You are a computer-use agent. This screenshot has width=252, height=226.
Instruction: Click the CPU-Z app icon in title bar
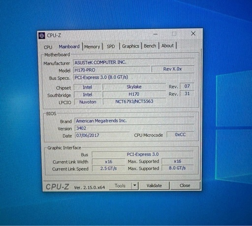pos(42,36)
